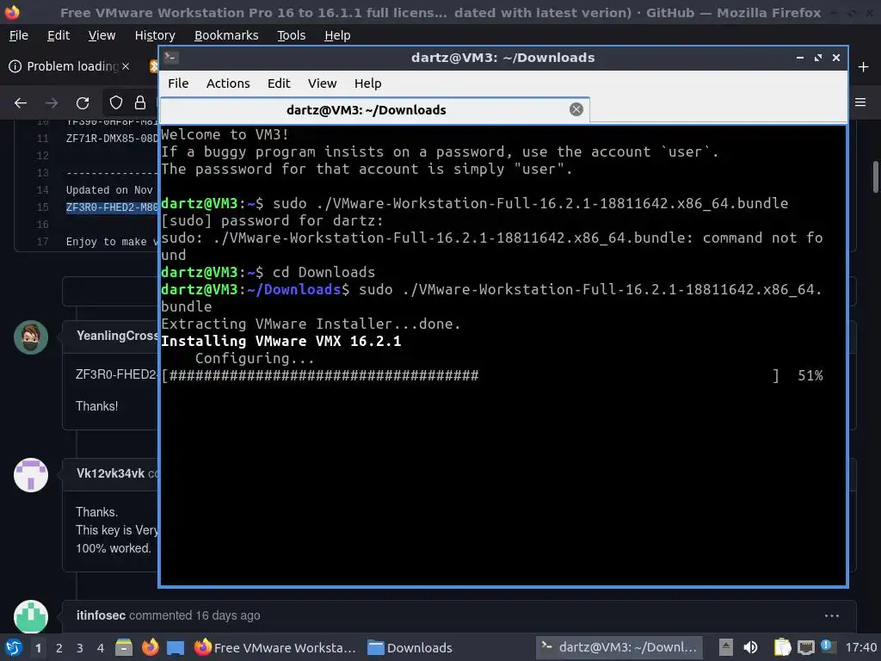This screenshot has width=881, height=661.
Task: Open the terminal Actions menu
Action: tap(227, 83)
